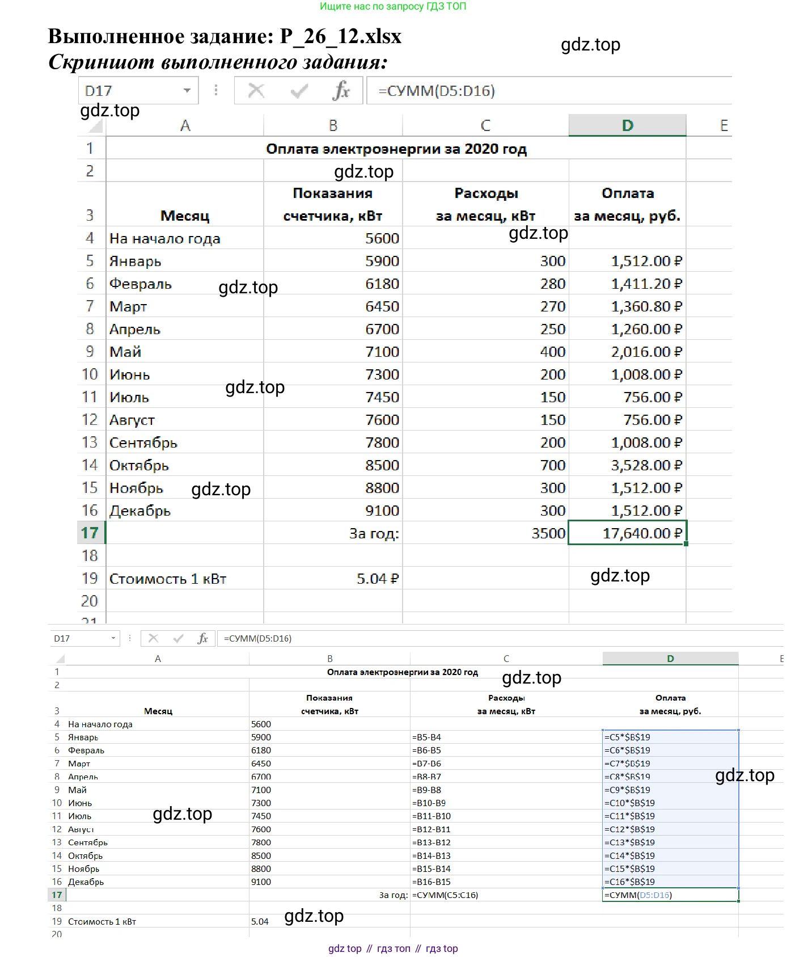787x957 pixels.
Task: Select column C header in the top sheet
Action: click(485, 125)
